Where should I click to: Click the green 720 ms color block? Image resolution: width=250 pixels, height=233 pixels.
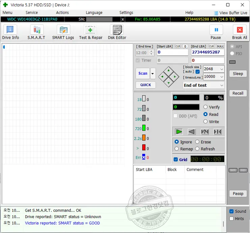pyautogui.click(x=144, y=128)
